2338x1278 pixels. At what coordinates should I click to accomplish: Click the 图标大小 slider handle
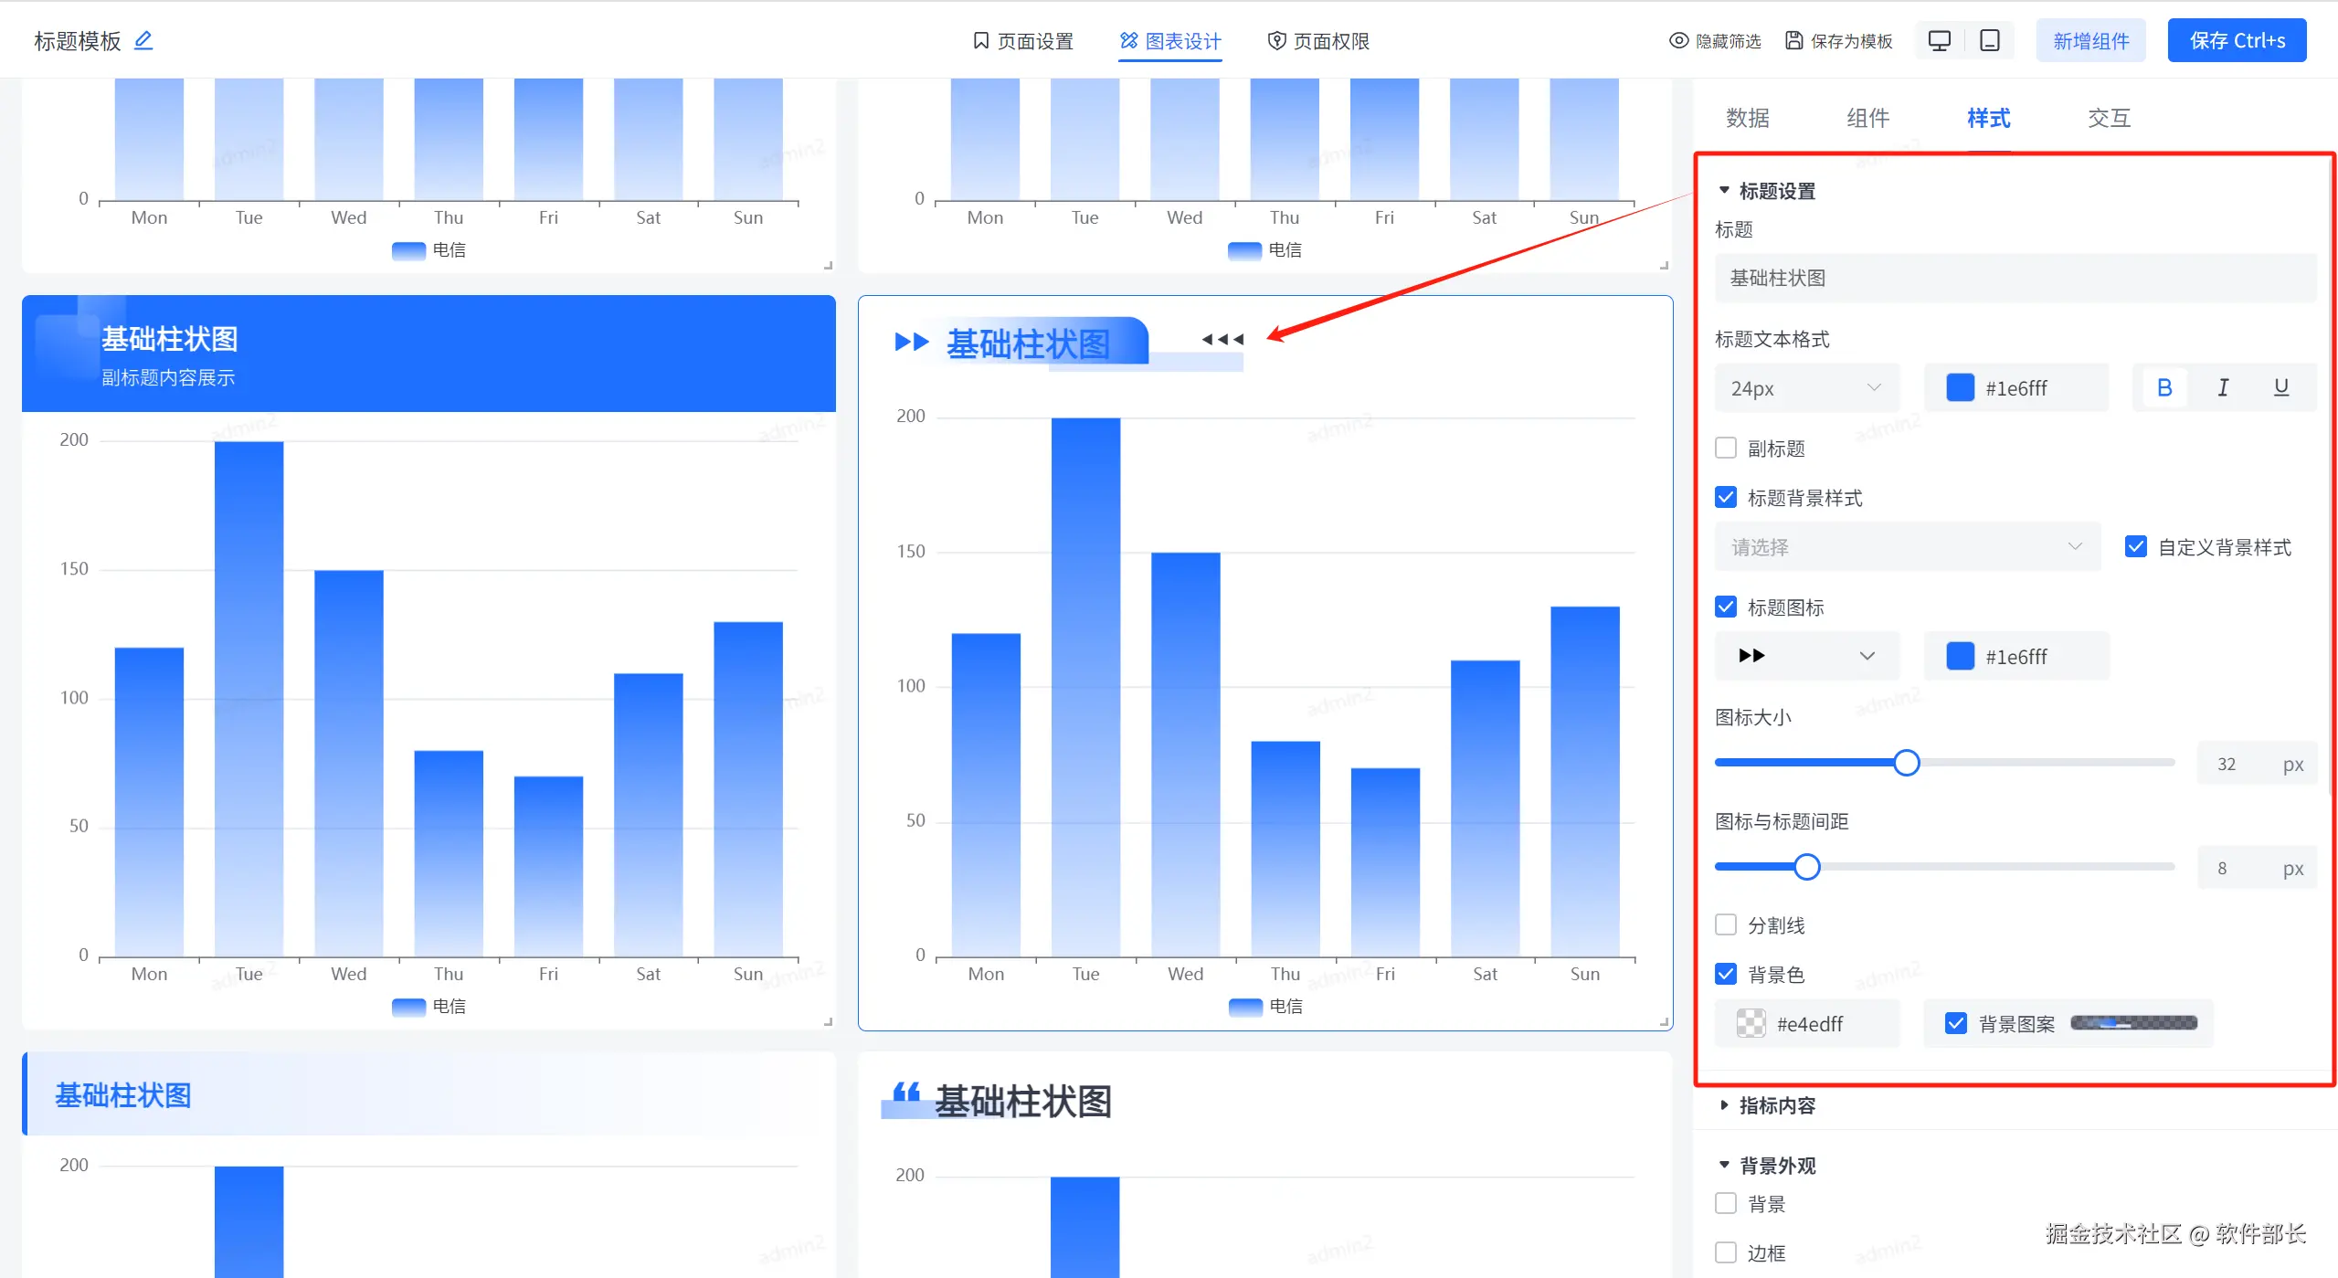tap(1906, 763)
